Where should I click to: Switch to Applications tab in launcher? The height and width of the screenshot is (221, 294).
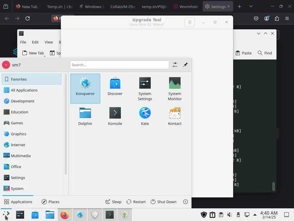(x=18, y=202)
